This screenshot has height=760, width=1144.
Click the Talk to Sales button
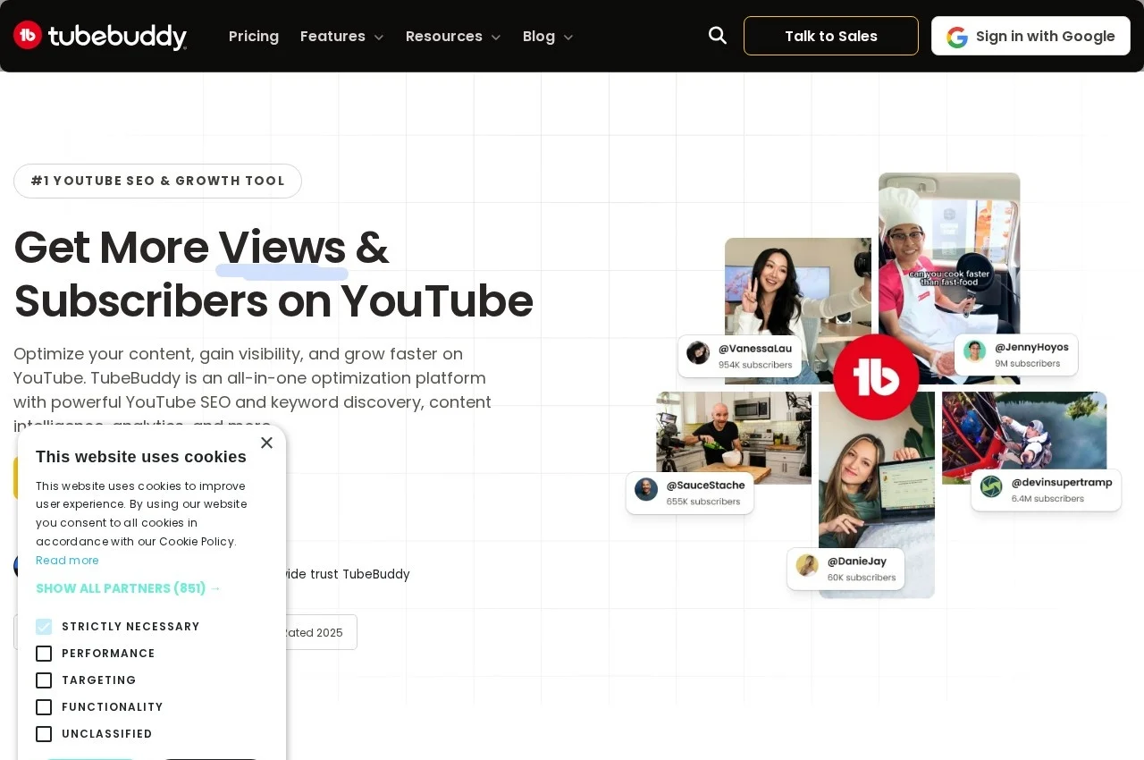pos(831,36)
